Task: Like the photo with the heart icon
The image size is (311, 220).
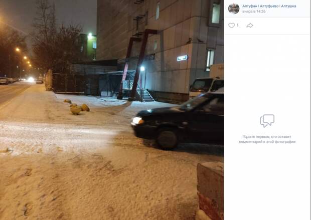Action: tap(231, 26)
